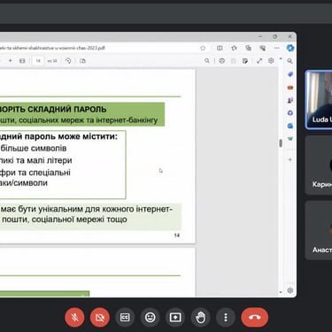Click the PDF rotate icon
This screenshot has width=332, height=332.
[x=68, y=61]
